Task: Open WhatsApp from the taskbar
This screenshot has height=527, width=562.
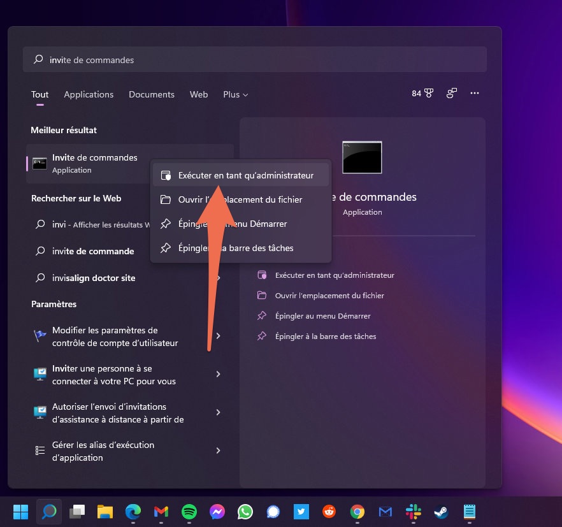Action: pos(245,512)
